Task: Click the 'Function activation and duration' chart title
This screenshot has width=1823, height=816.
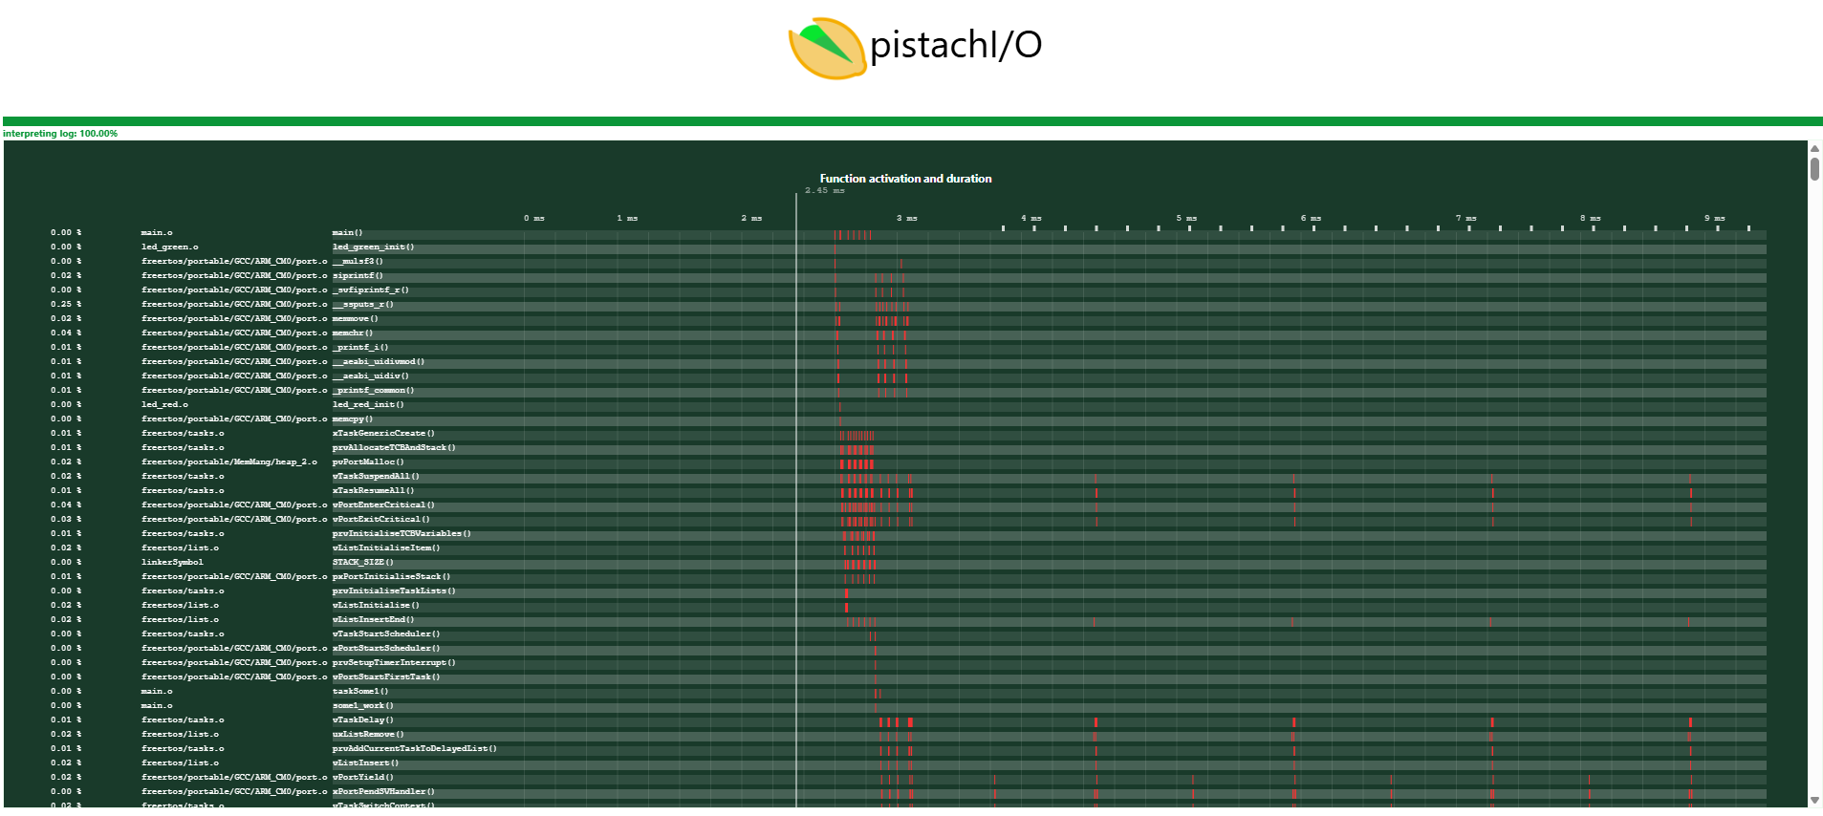Action: [x=905, y=179]
